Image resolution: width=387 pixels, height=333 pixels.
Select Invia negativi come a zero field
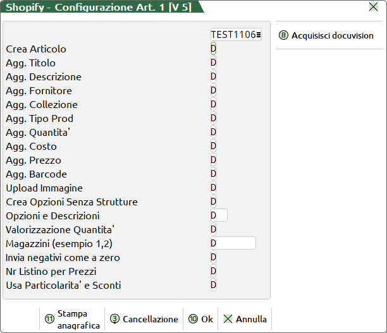point(214,258)
